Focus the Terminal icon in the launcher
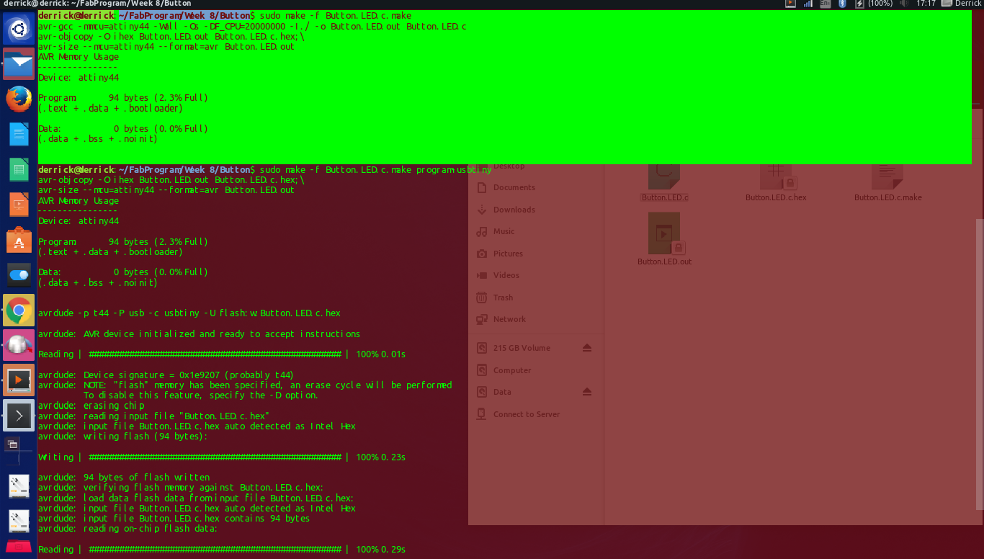This screenshot has height=559, width=984. click(x=19, y=416)
